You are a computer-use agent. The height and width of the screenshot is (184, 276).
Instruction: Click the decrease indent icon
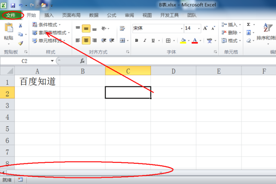point(103,40)
